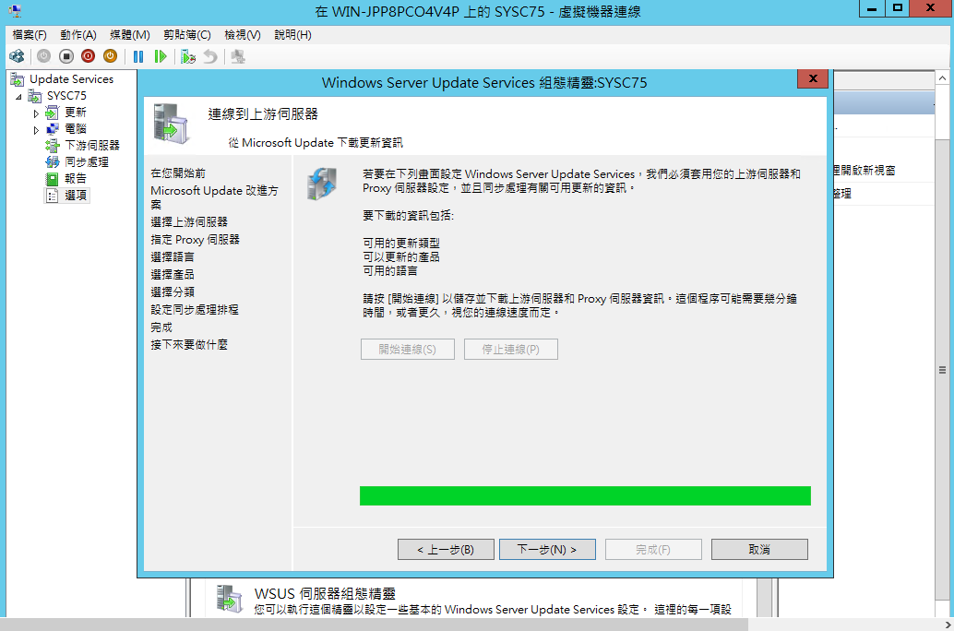Click the 停止連線(P) button
The height and width of the screenshot is (631, 954).
511,350
